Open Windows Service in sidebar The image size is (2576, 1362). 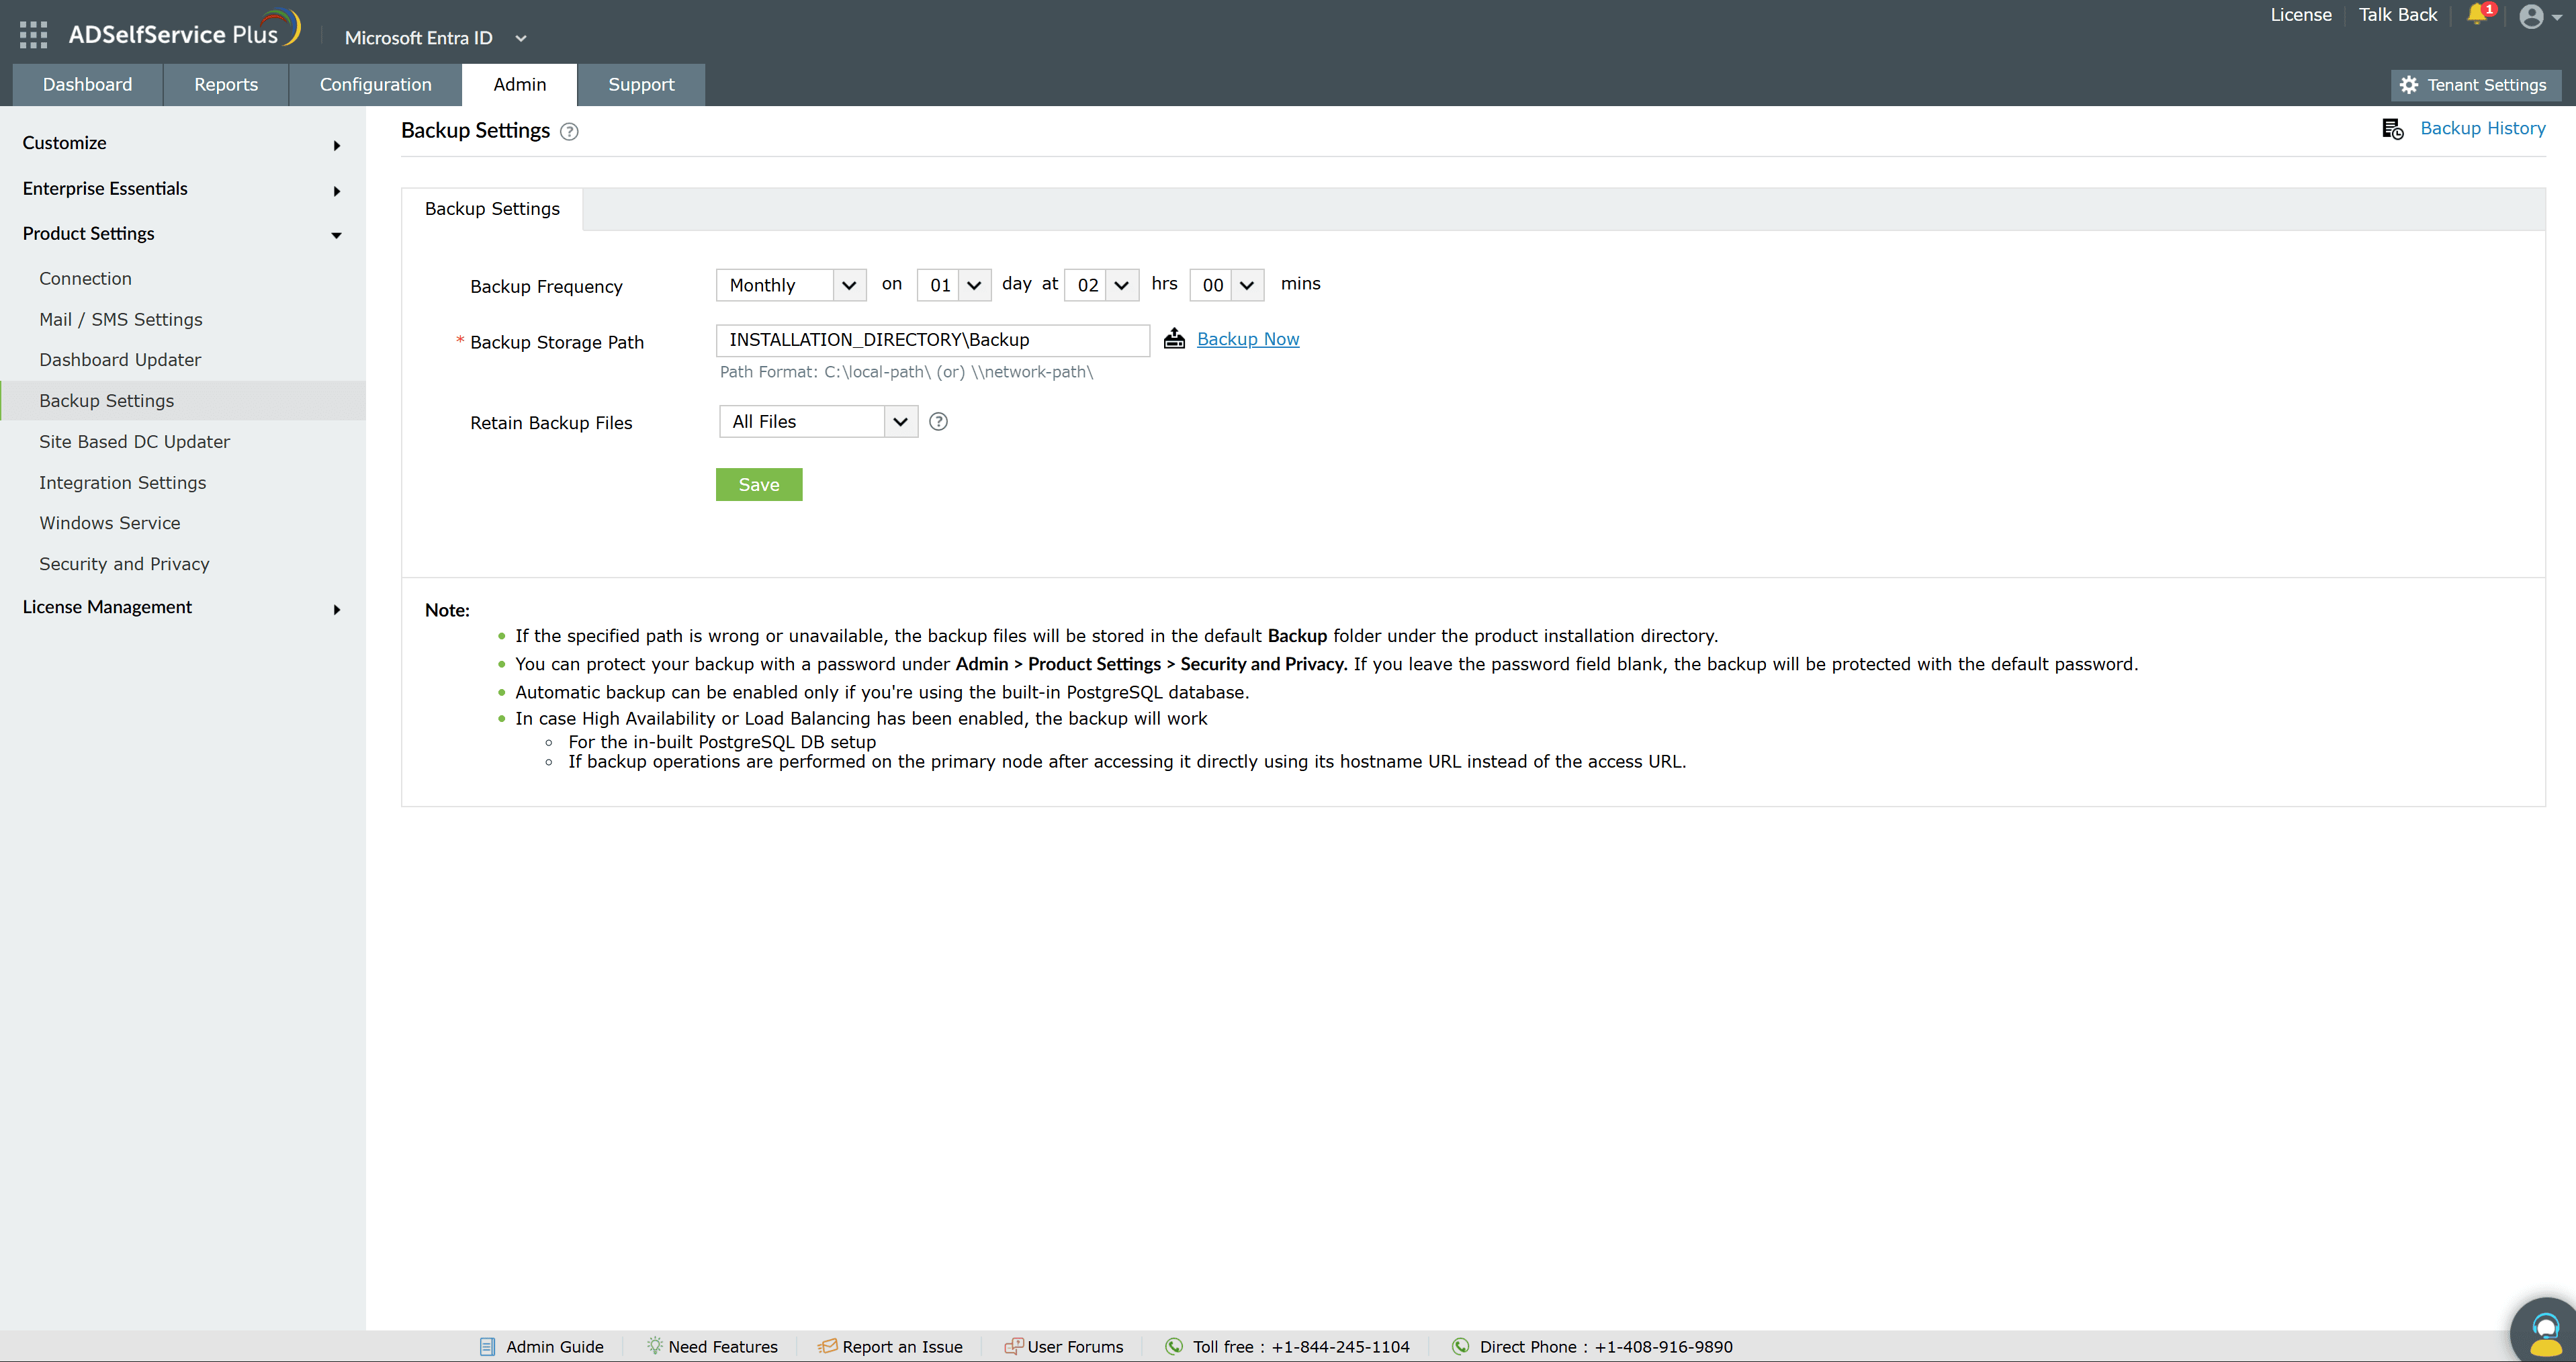[x=109, y=523]
